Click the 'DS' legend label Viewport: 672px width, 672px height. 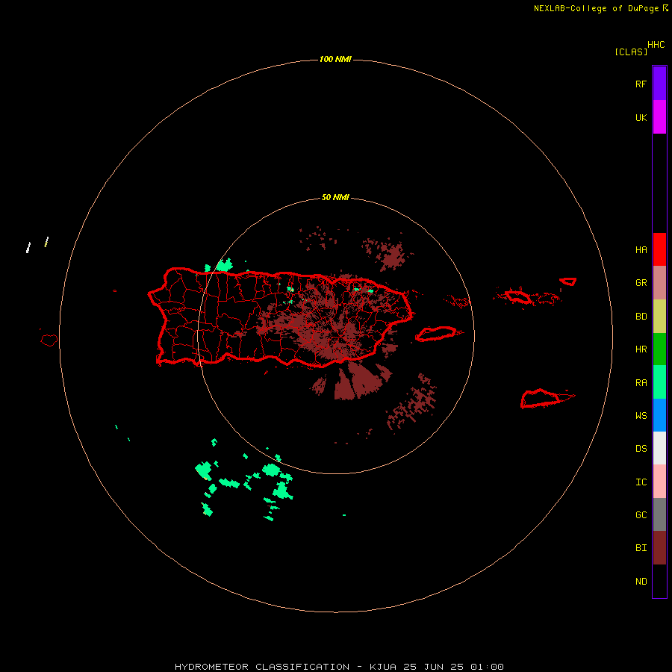pos(641,448)
